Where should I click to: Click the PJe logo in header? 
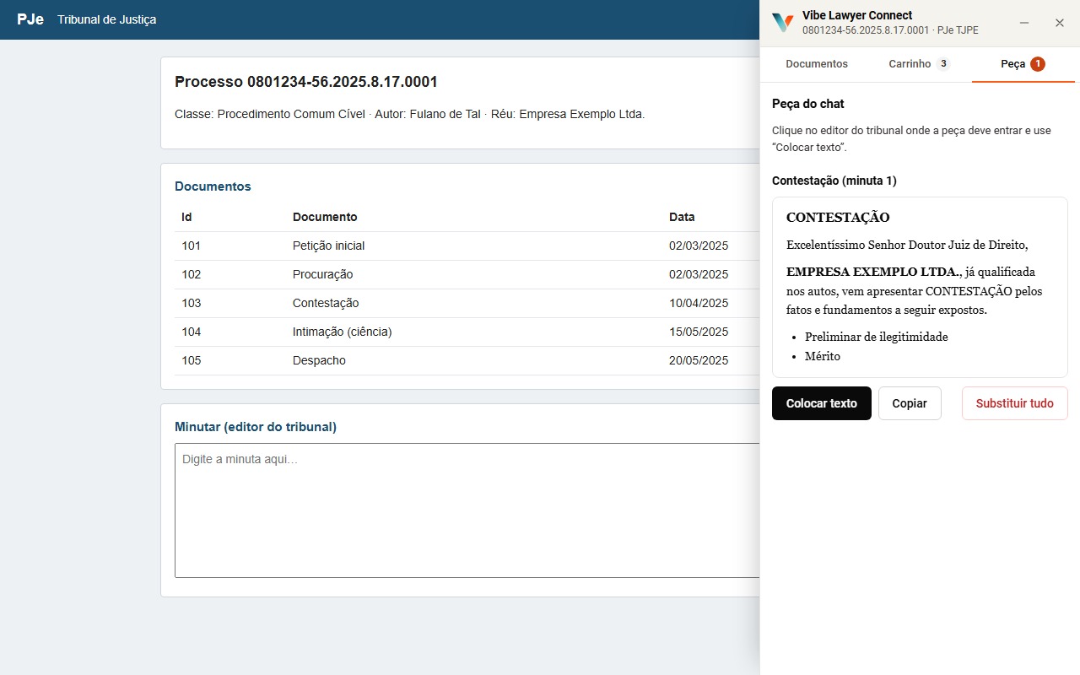[x=30, y=19]
